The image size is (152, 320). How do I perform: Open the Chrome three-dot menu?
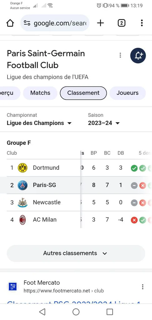pyautogui.click(x=142, y=23)
